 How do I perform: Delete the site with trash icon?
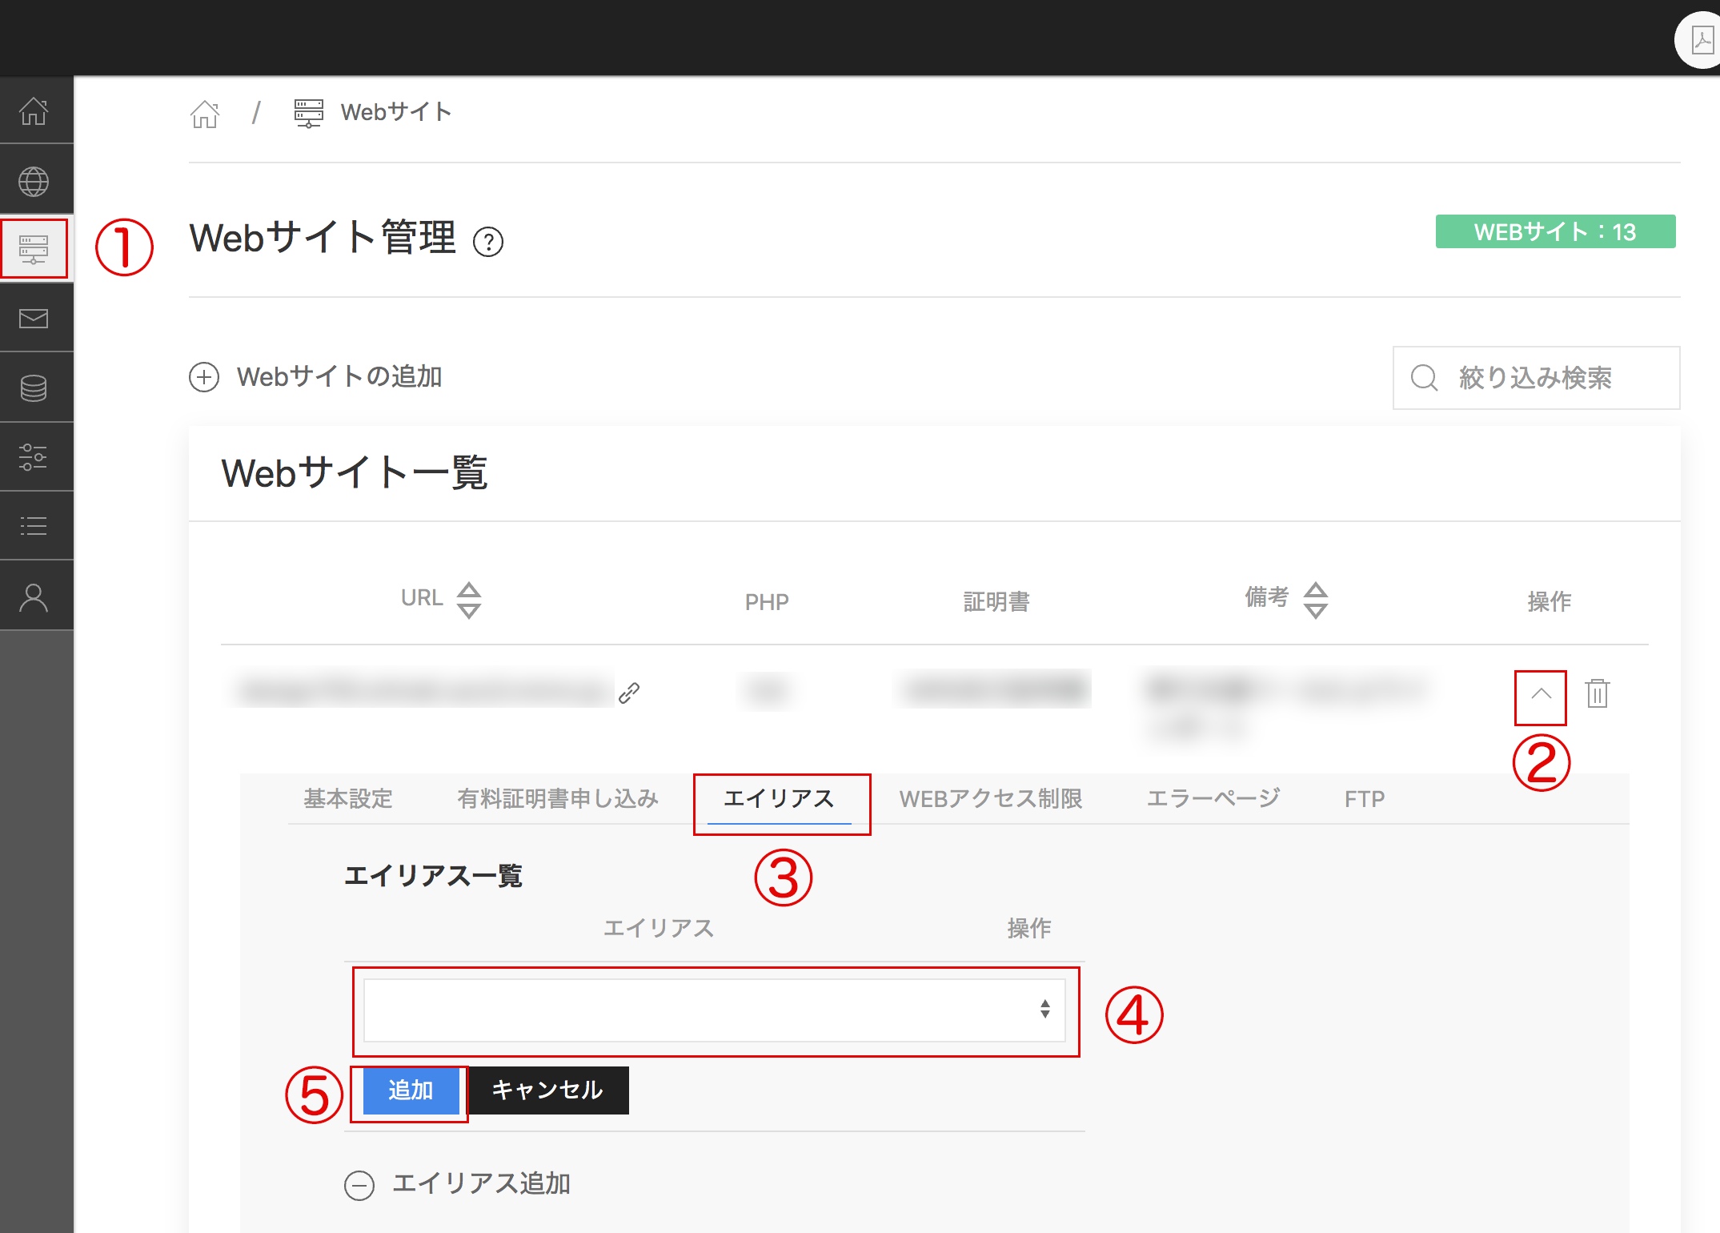click(1598, 693)
